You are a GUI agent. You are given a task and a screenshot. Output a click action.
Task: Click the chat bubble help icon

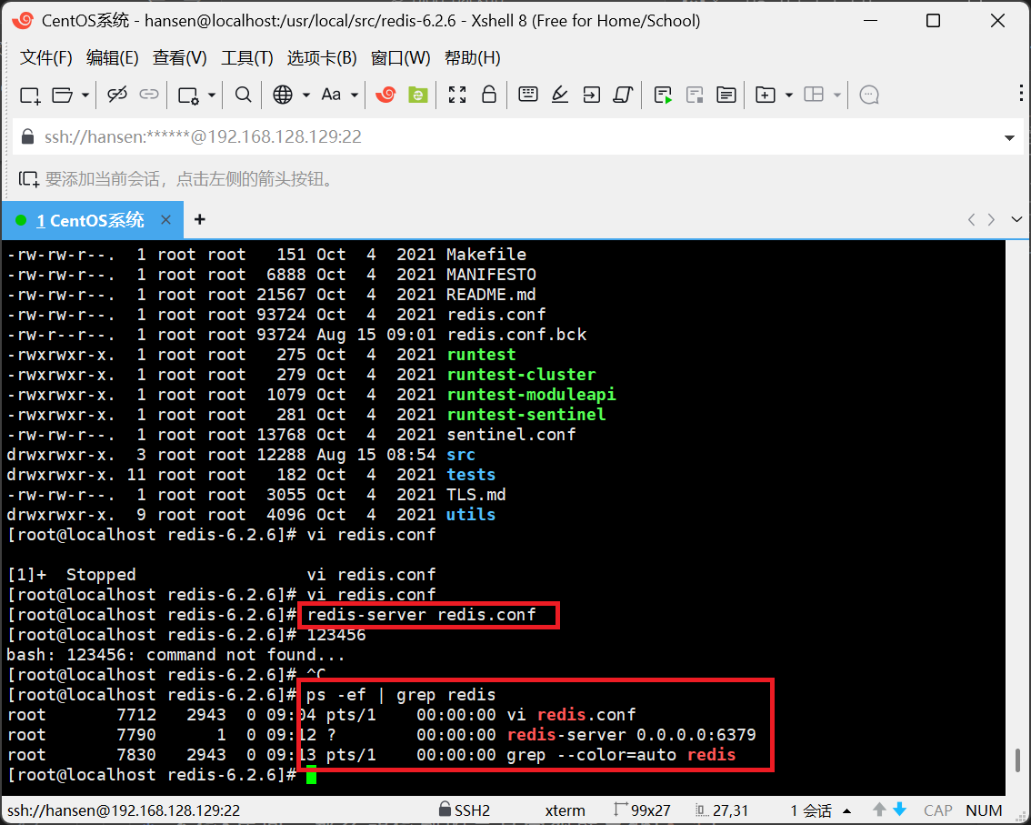click(869, 95)
